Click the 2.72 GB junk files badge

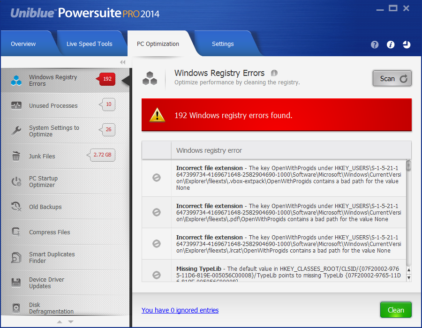(x=102, y=155)
